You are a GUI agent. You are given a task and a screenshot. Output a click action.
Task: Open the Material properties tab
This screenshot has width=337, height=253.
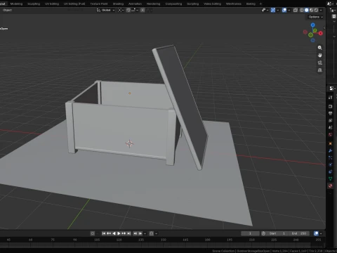pyautogui.click(x=330, y=186)
